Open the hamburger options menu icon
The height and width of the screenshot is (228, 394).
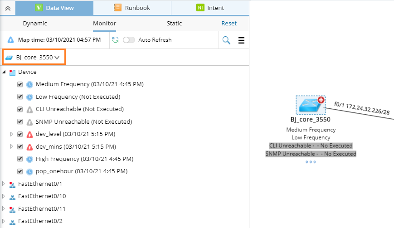point(241,40)
